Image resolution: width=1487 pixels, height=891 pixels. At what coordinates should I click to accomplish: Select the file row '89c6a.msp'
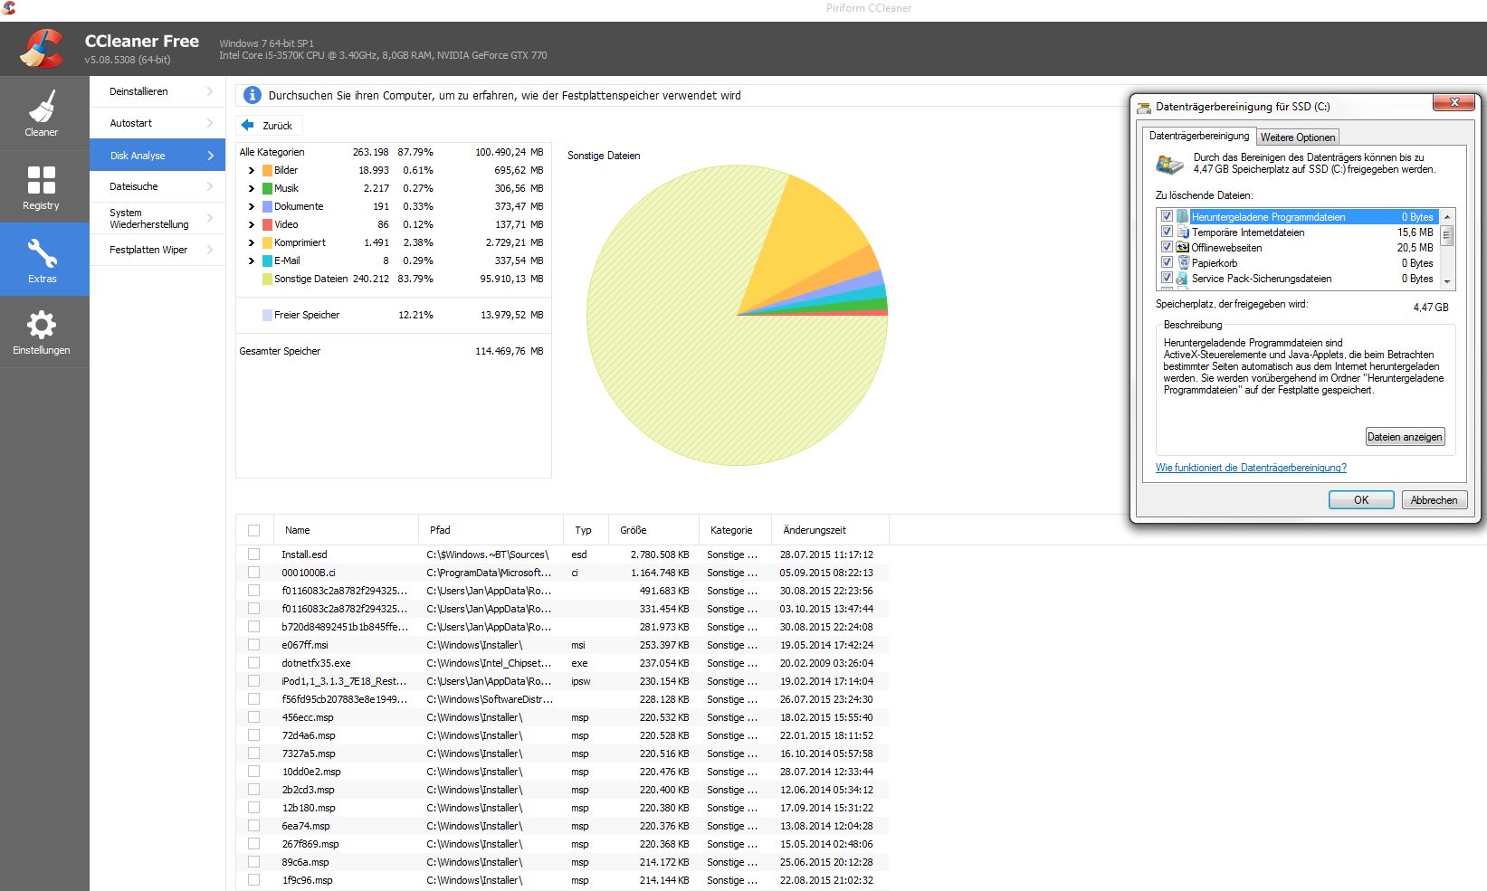coord(562,862)
